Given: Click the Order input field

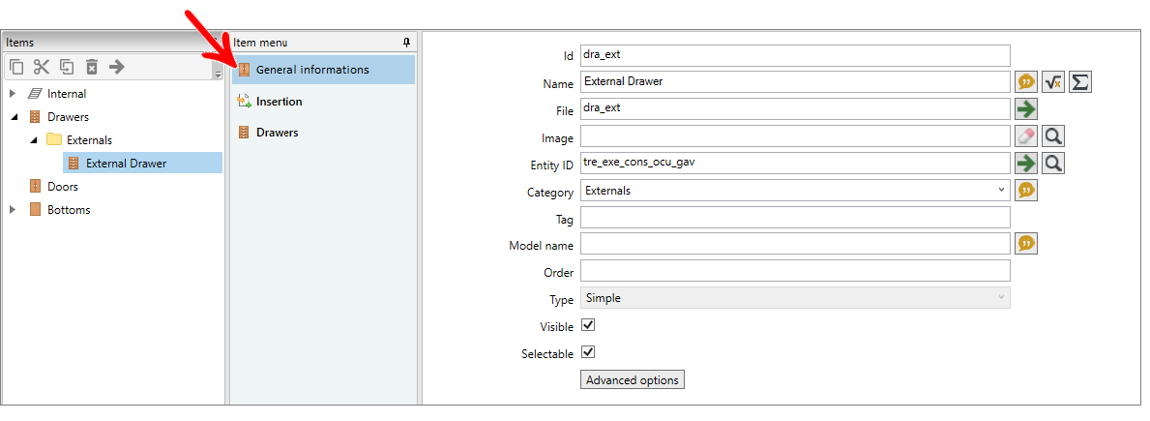Looking at the screenshot, I should (795, 271).
